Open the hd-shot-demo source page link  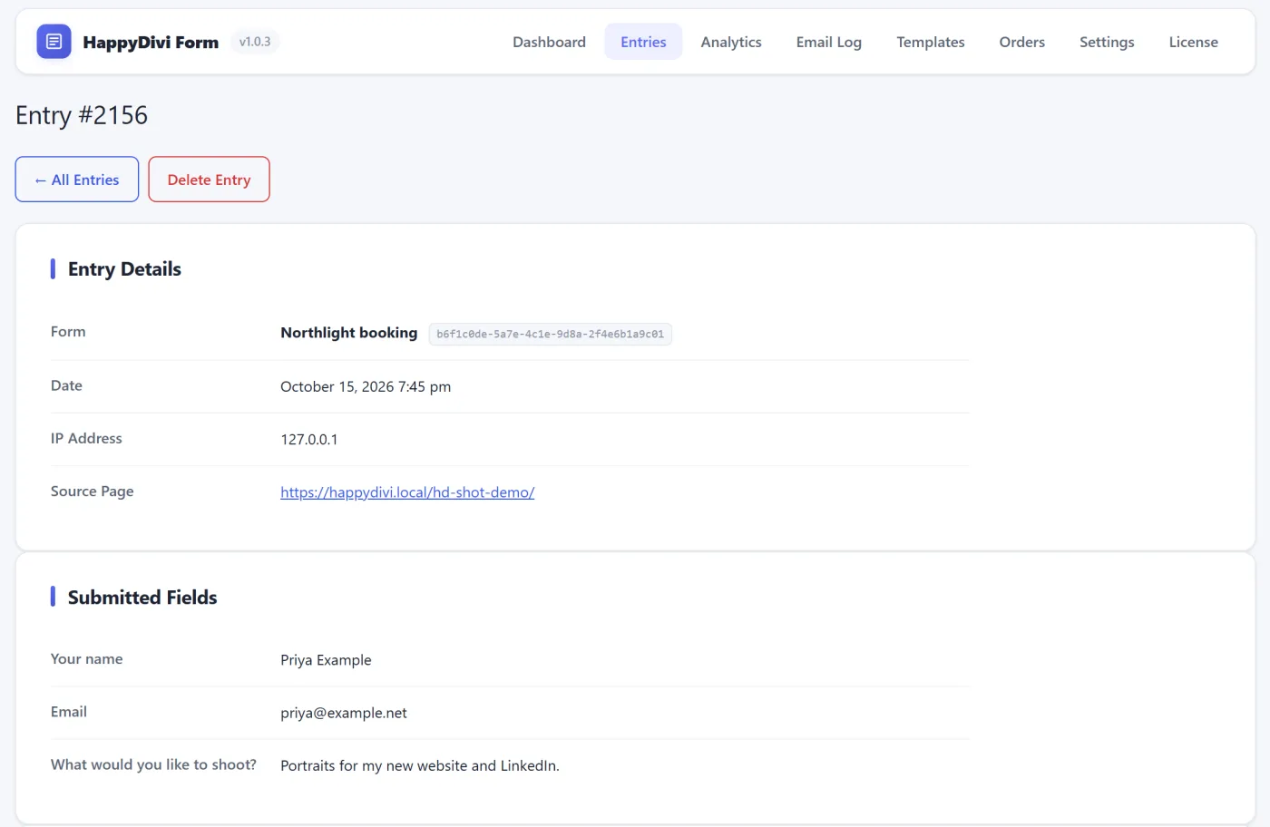pos(407,492)
